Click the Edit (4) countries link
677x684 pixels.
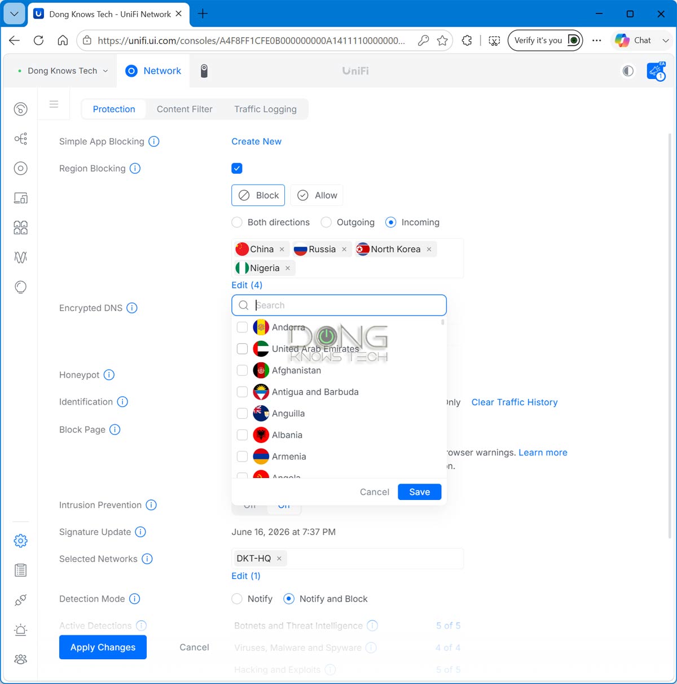coord(247,285)
